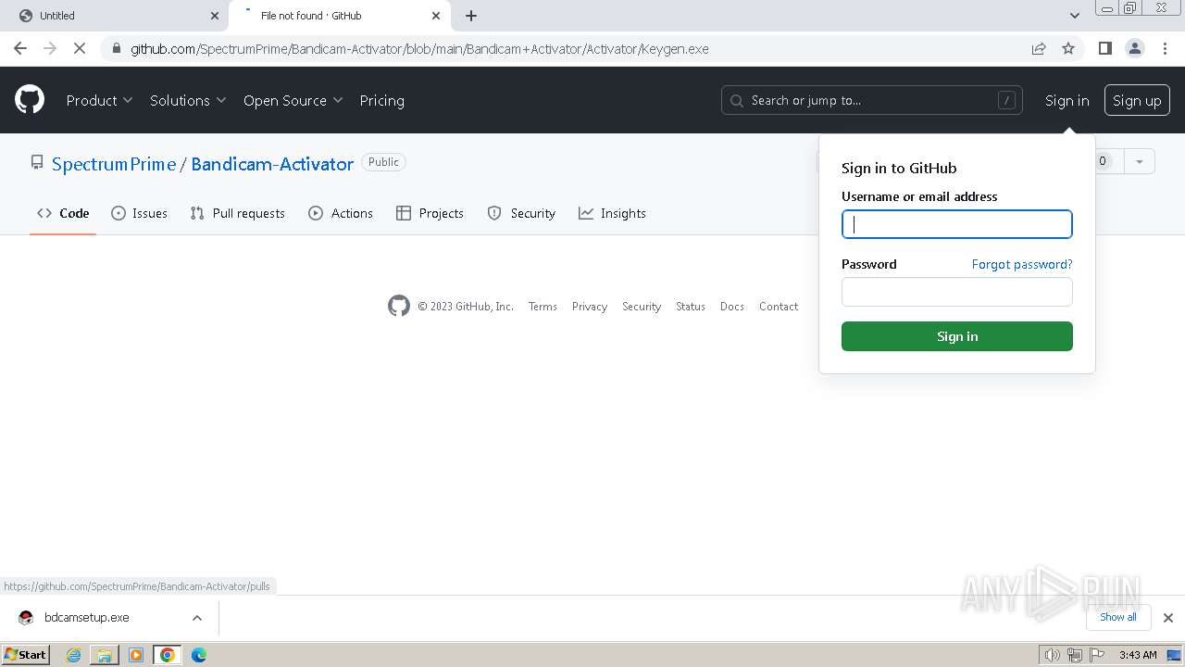Open the Pricing page

(x=382, y=100)
